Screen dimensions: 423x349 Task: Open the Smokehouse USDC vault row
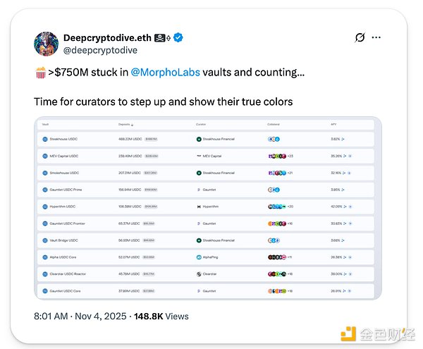[63, 173]
